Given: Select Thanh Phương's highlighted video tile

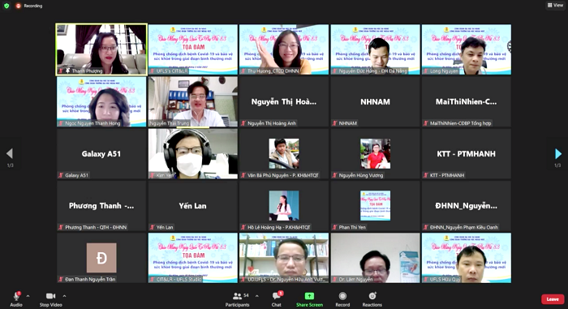Looking at the screenshot, I should coord(101,49).
